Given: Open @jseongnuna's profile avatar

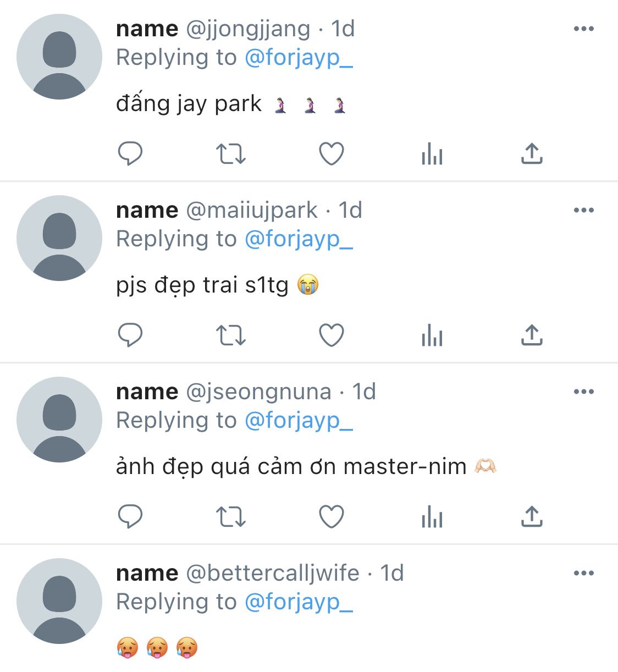Looking at the screenshot, I should [x=59, y=420].
